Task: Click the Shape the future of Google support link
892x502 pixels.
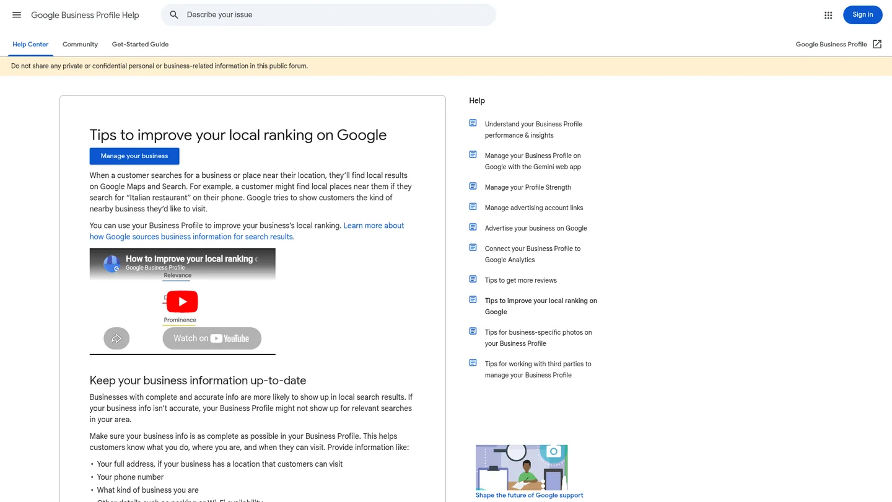Action: click(x=529, y=495)
